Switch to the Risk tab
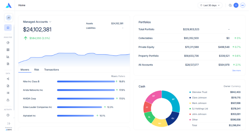 point(37,70)
